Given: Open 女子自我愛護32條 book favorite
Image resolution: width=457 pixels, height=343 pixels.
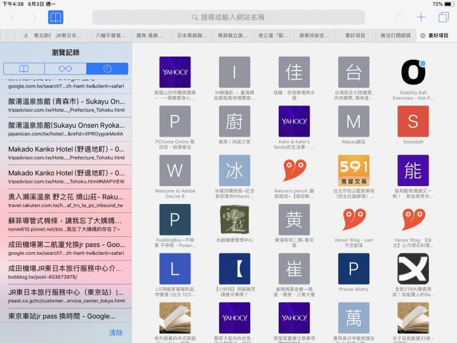Looking at the screenshot, I should (413, 318).
